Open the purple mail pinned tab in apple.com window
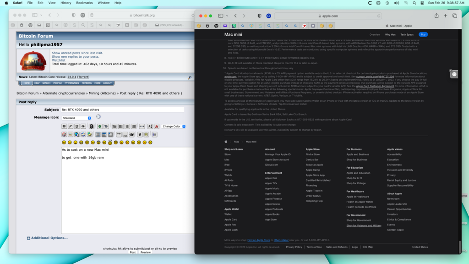 [225, 26]
